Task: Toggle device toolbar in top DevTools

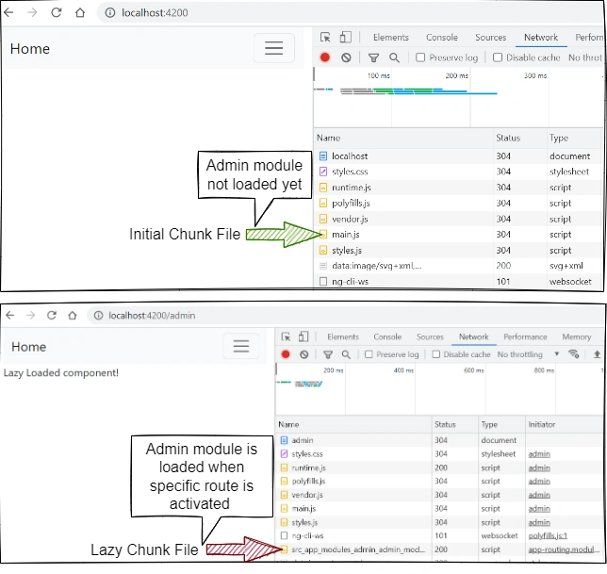Action: tap(346, 37)
